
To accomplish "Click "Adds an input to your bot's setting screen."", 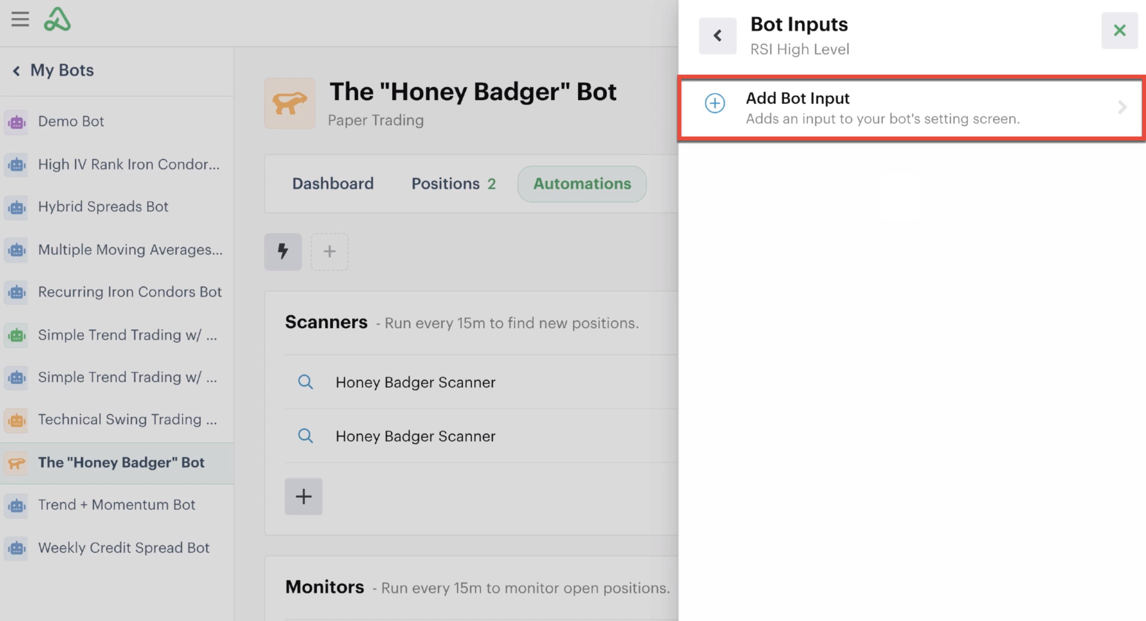I will [x=882, y=119].
